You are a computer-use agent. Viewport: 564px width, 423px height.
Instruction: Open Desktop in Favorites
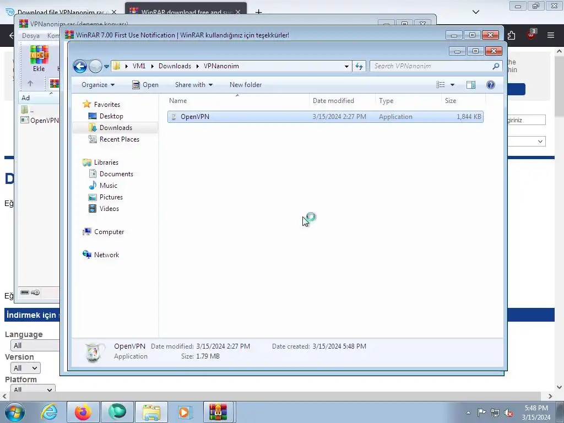point(111,116)
